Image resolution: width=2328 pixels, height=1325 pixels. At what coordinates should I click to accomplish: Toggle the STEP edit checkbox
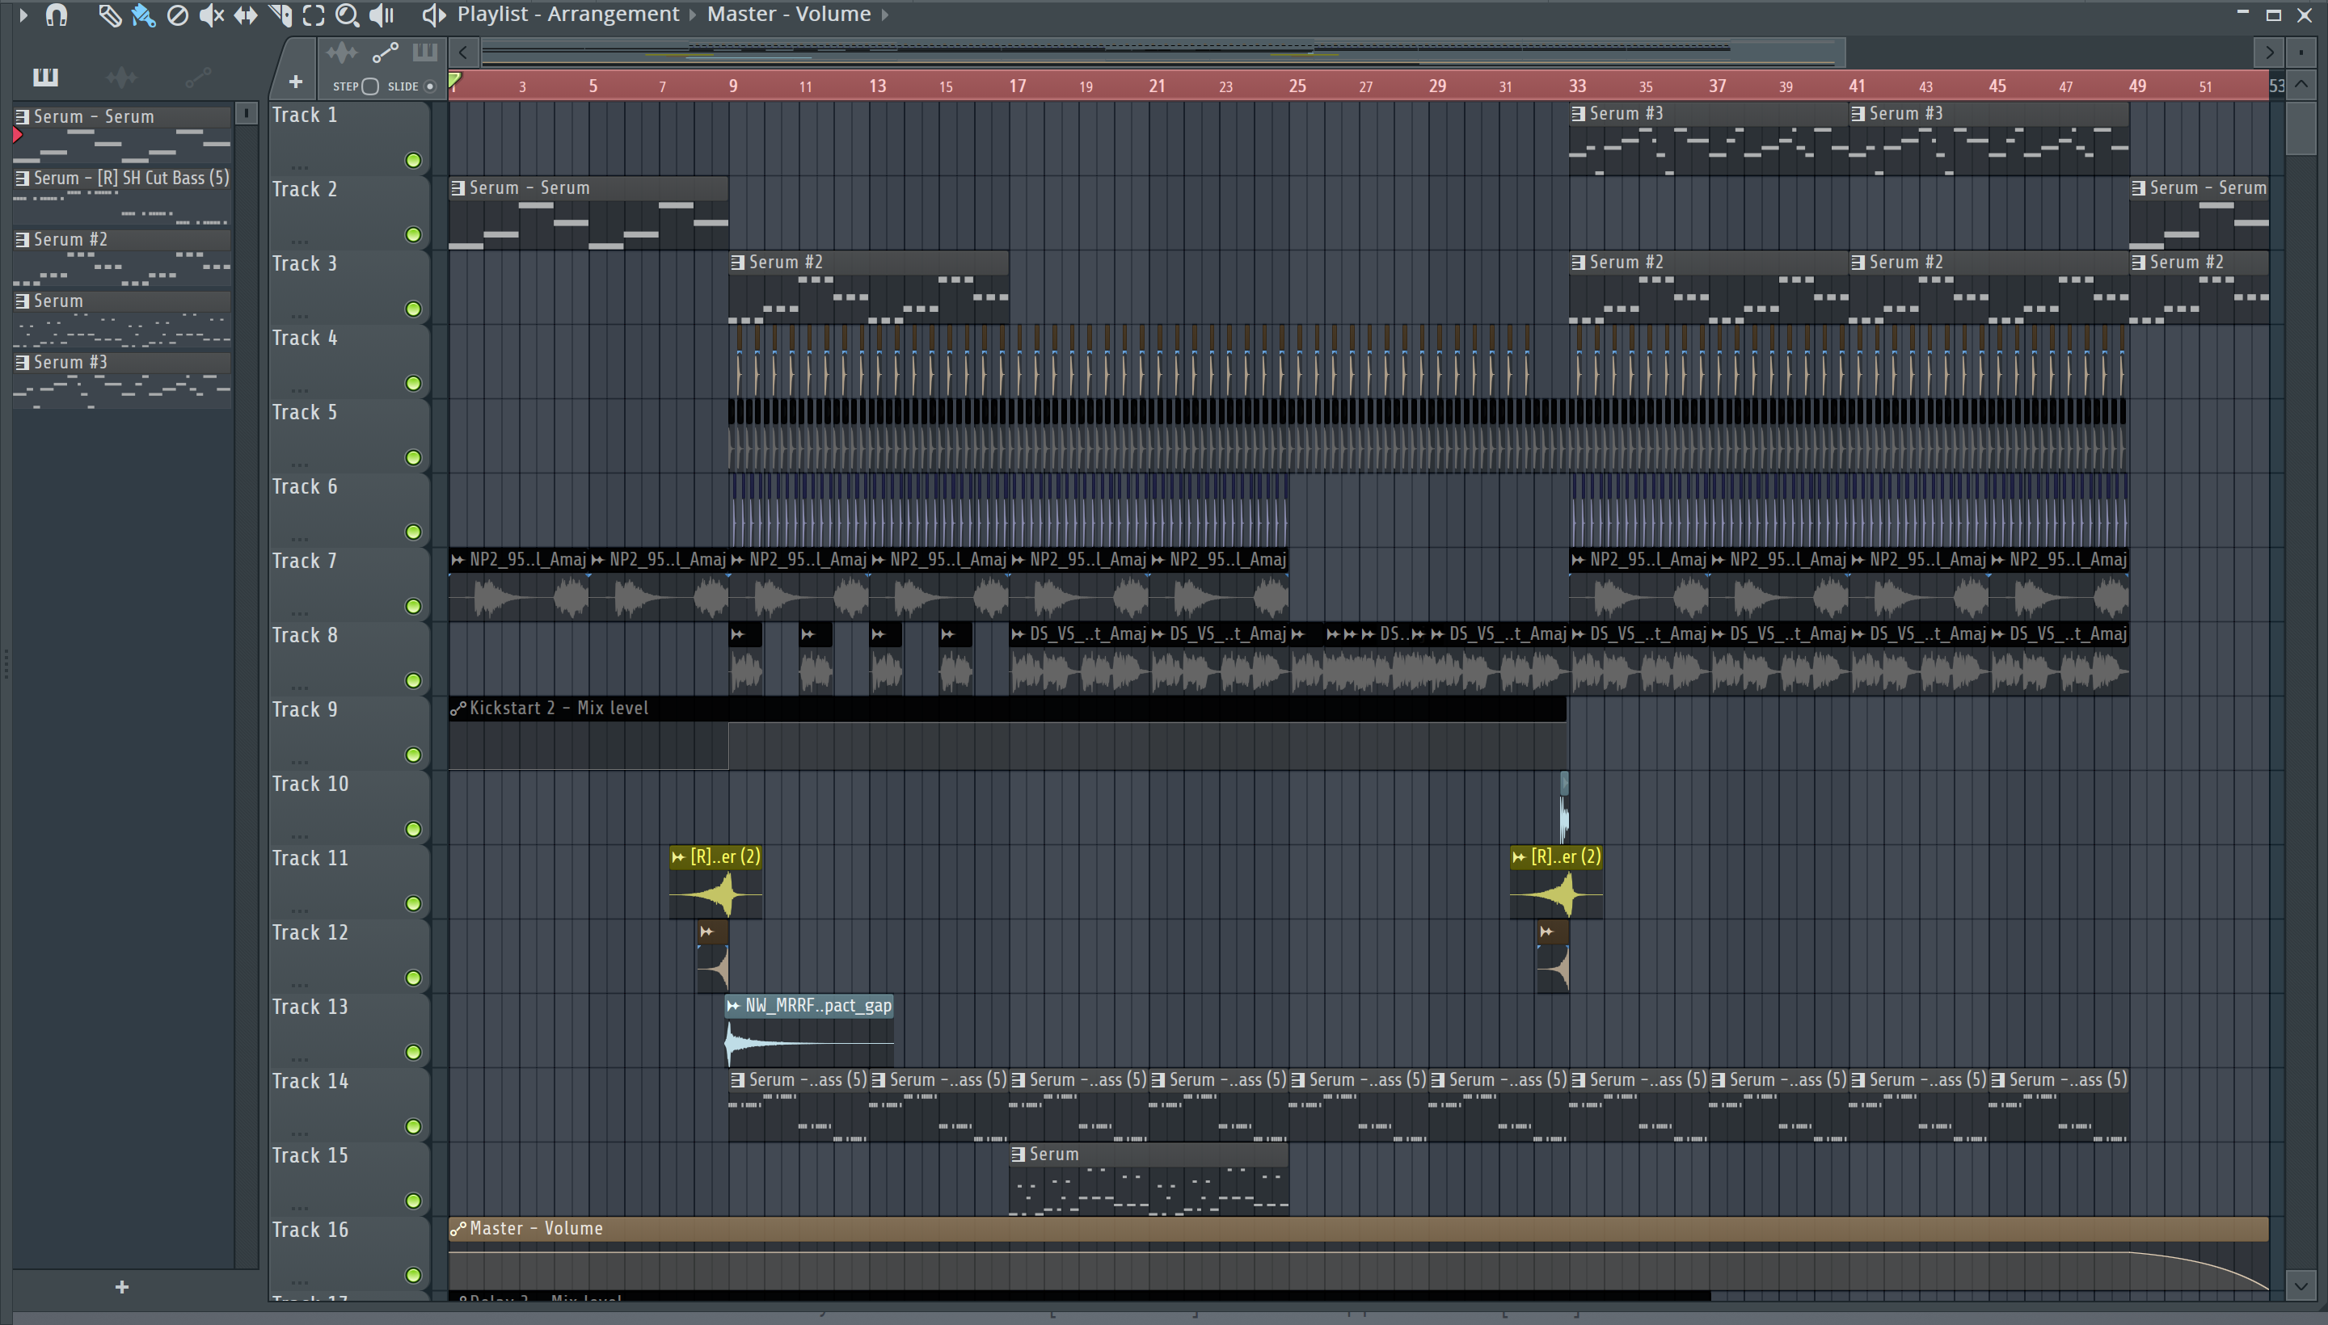pyautogui.click(x=369, y=86)
